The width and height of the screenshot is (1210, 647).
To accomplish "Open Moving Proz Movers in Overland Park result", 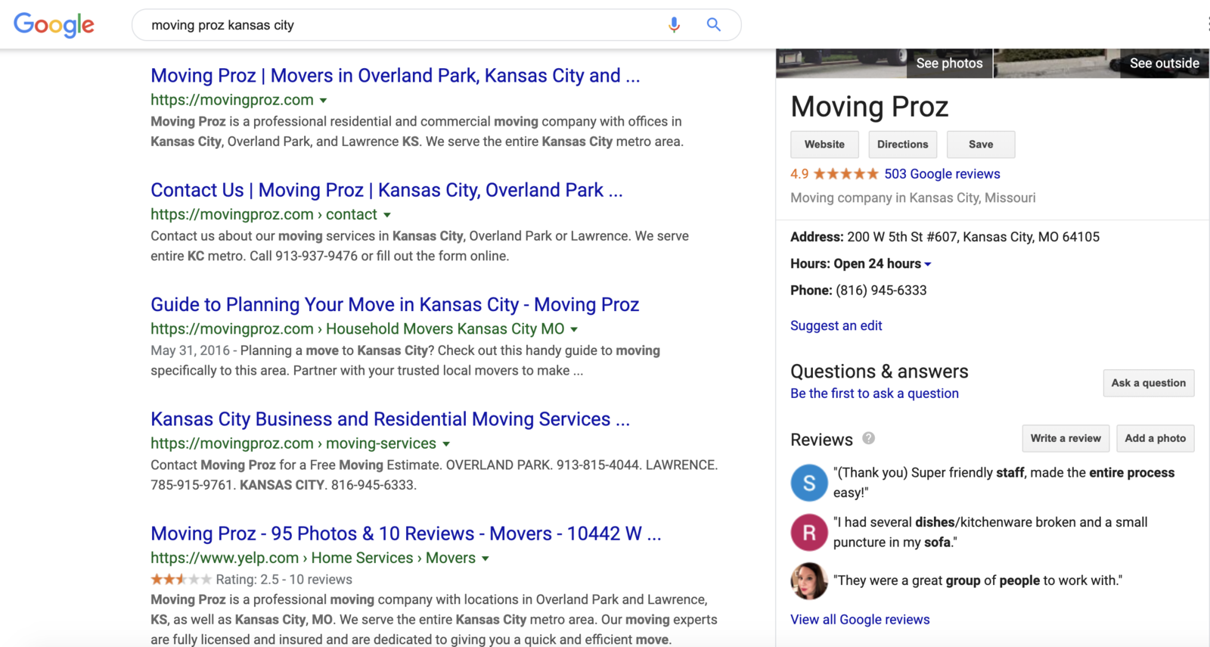I will click(395, 76).
